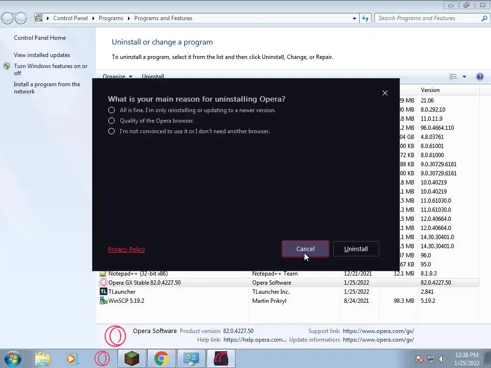Select TLauncher program row
491x368 pixels.
click(288, 292)
